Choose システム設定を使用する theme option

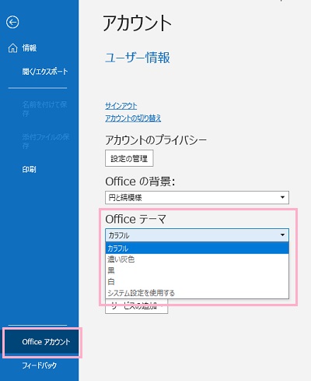(197, 293)
